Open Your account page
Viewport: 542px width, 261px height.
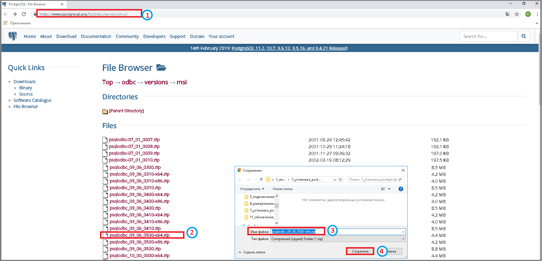222,36
